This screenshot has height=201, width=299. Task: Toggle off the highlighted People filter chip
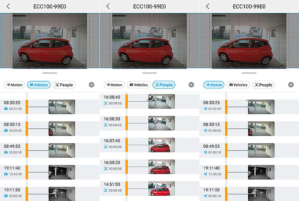164,85
